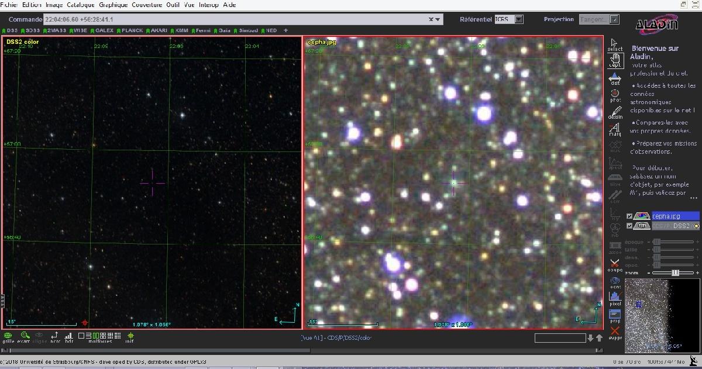Open the Edition menu
702x369 pixels.
(x=32, y=5)
